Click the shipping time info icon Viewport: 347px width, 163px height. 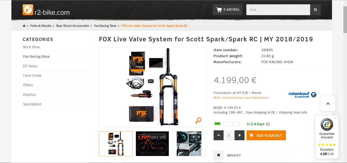point(268,124)
